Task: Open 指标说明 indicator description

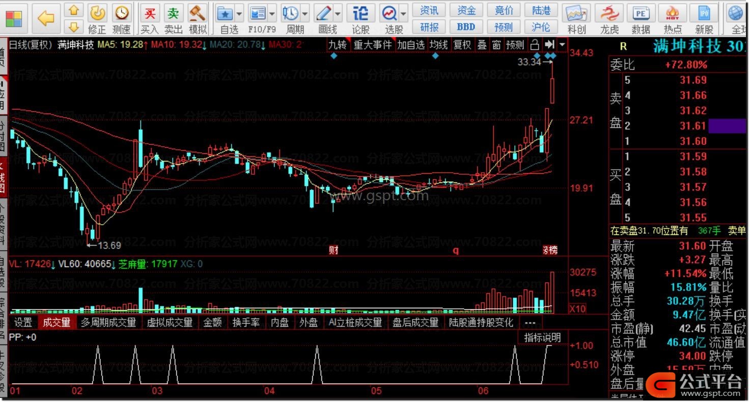Action: 543,337
